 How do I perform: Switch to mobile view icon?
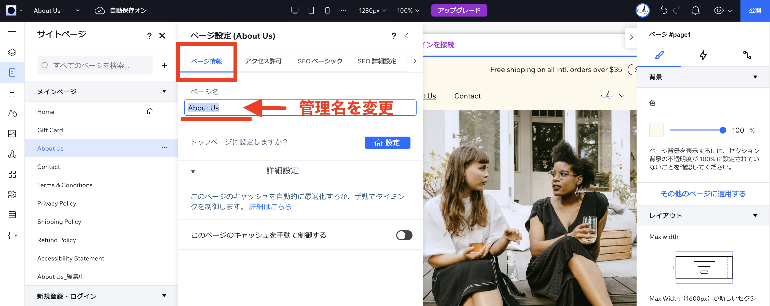tap(327, 10)
